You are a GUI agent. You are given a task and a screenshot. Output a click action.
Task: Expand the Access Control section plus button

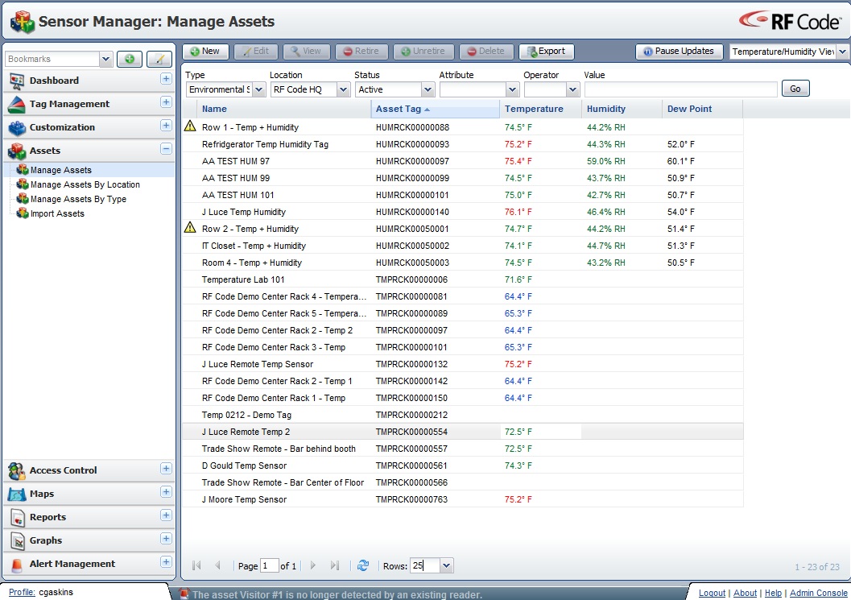[166, 470]
